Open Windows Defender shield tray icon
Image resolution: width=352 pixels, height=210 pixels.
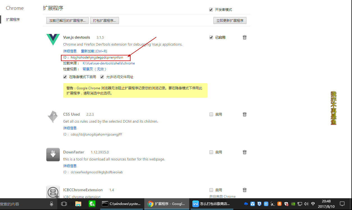(x=286, y=204)
